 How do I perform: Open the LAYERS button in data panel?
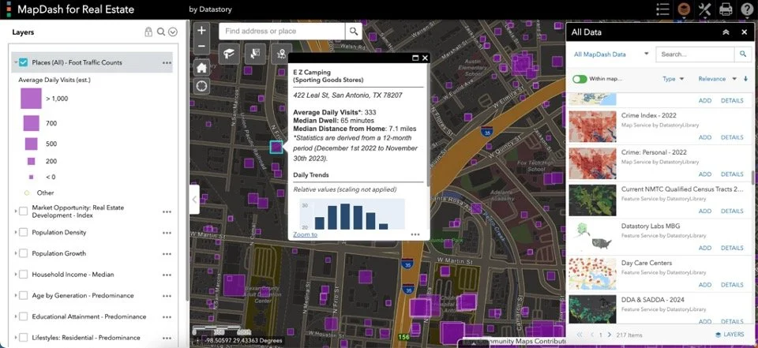730,335
